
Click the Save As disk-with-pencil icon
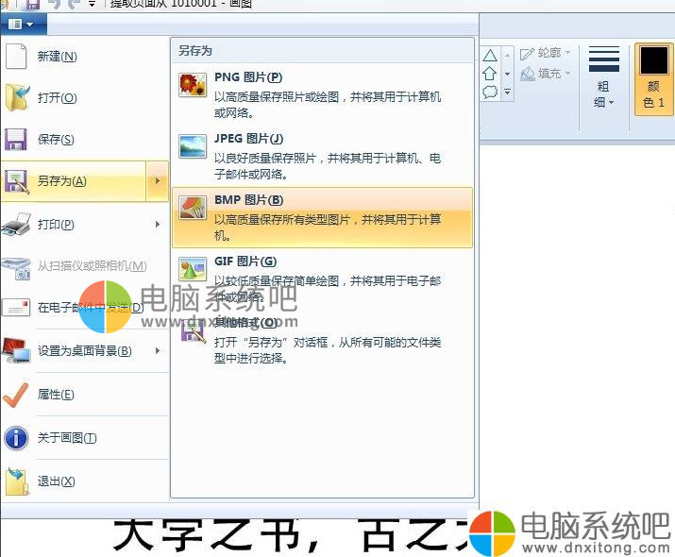tap(16, 181)
